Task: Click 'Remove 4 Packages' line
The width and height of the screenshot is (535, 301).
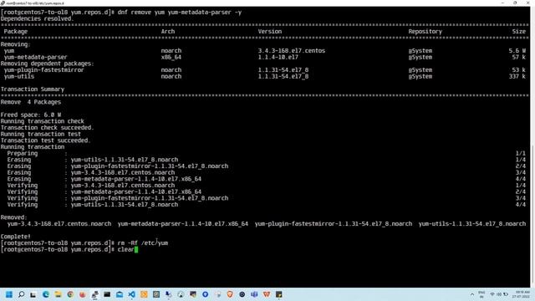Action: (x=31, y=102)
